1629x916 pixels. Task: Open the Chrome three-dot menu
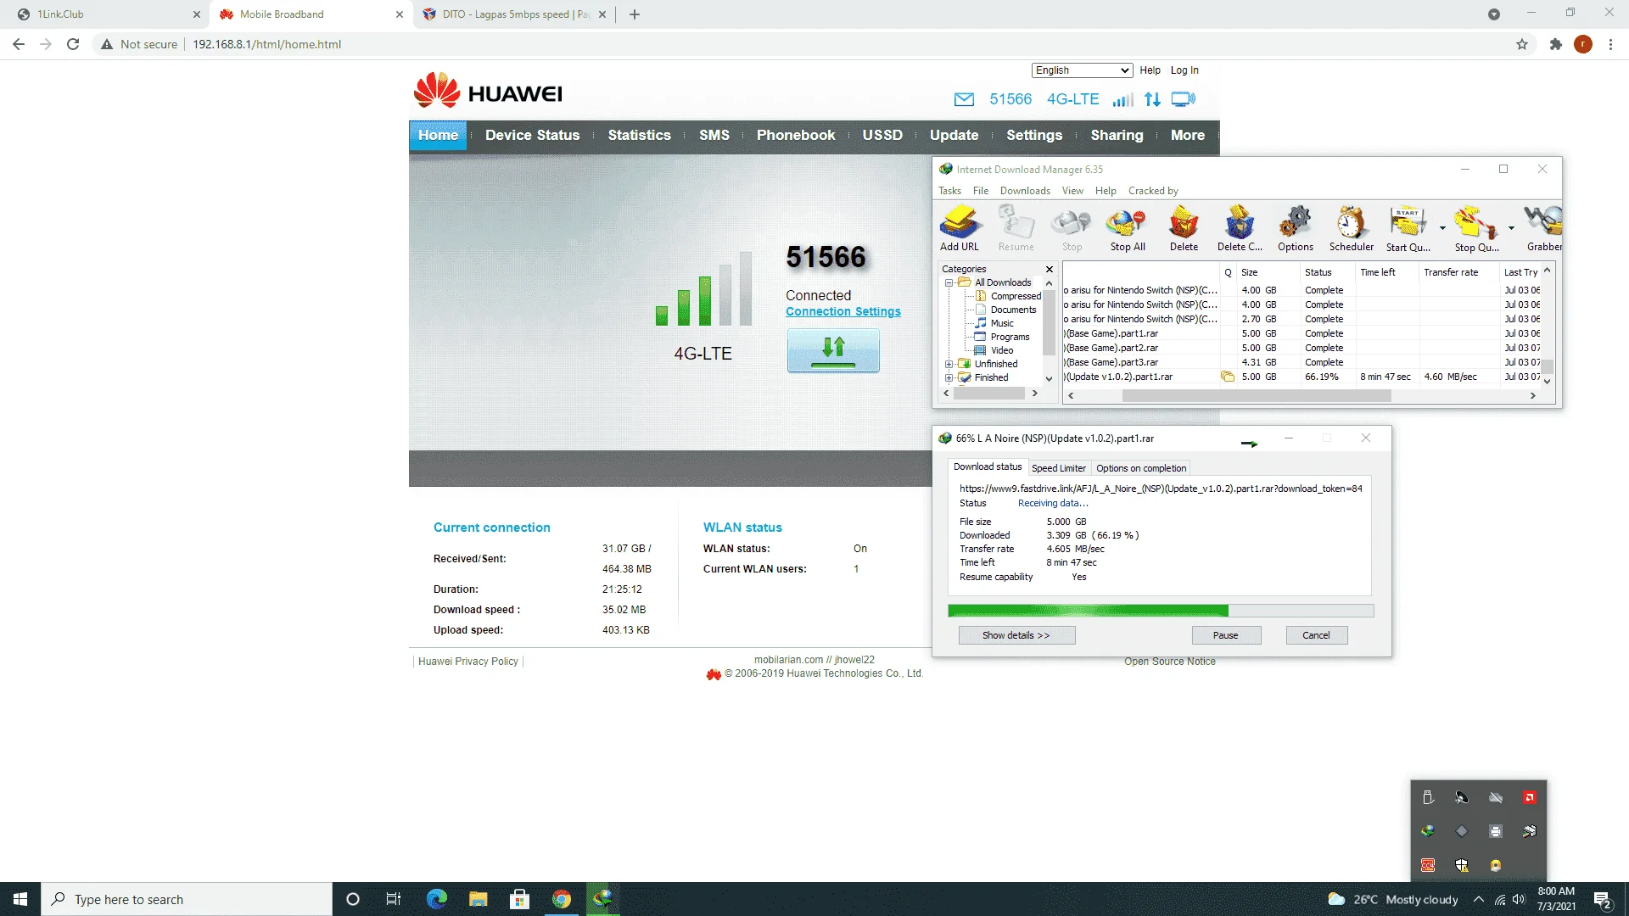[x=1610, y=44]
